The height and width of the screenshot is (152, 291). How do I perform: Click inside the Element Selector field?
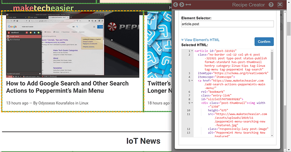click(x=227, y=24)
